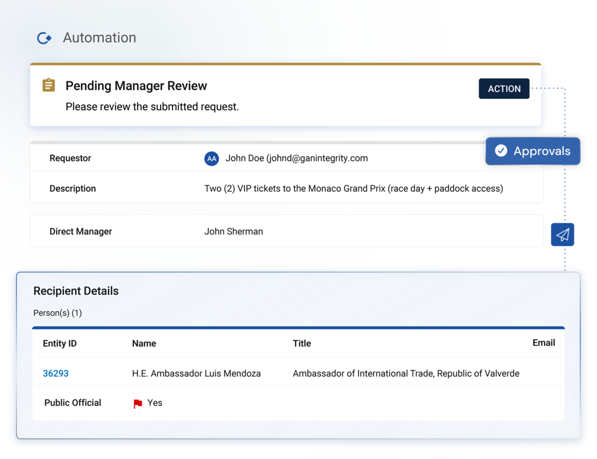Select the Name column header
The height and width of the screenshot is (459, 597).
coord(144,344)
